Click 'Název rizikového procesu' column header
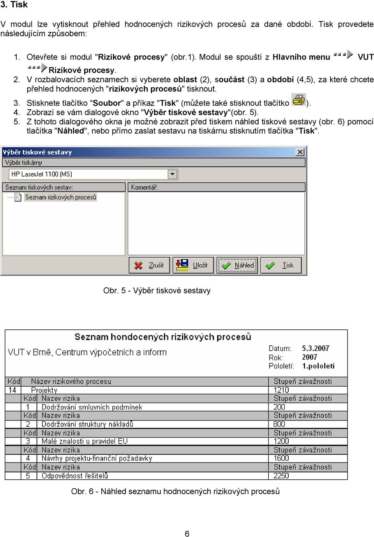374x537 pixels. (x=71, y=382)
